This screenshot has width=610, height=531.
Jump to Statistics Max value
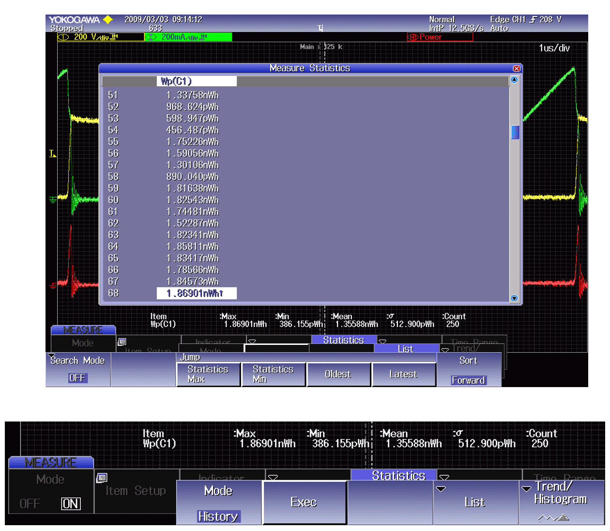click(208, 375)
